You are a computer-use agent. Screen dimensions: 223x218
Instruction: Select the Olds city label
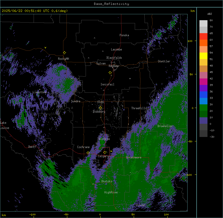click(100, 102)
